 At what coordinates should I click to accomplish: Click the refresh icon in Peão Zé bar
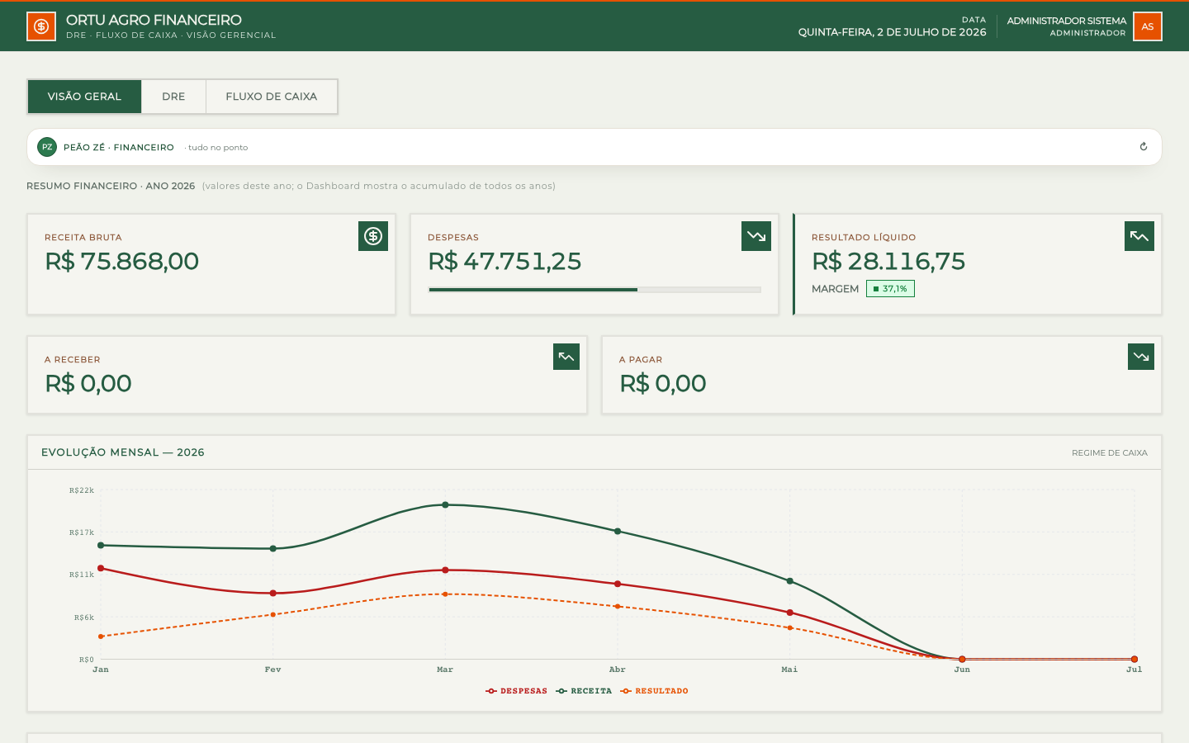(1144, 147)
